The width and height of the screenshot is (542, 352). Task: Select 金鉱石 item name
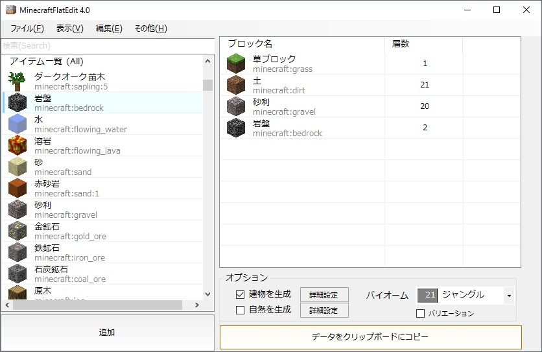pos(47,226)
